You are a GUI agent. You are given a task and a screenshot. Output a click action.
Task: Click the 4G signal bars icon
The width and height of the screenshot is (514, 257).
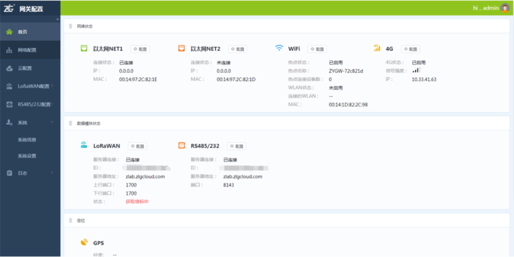pyautogui.click(x=377, y=48)
